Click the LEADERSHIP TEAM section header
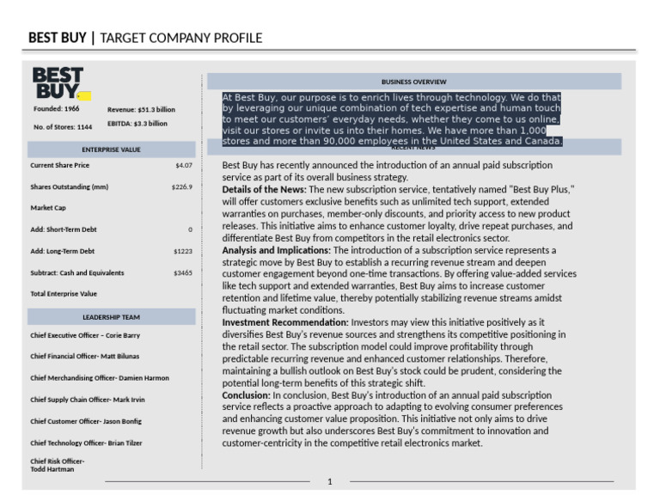This screenshot has width=660, height=495. 112,317
